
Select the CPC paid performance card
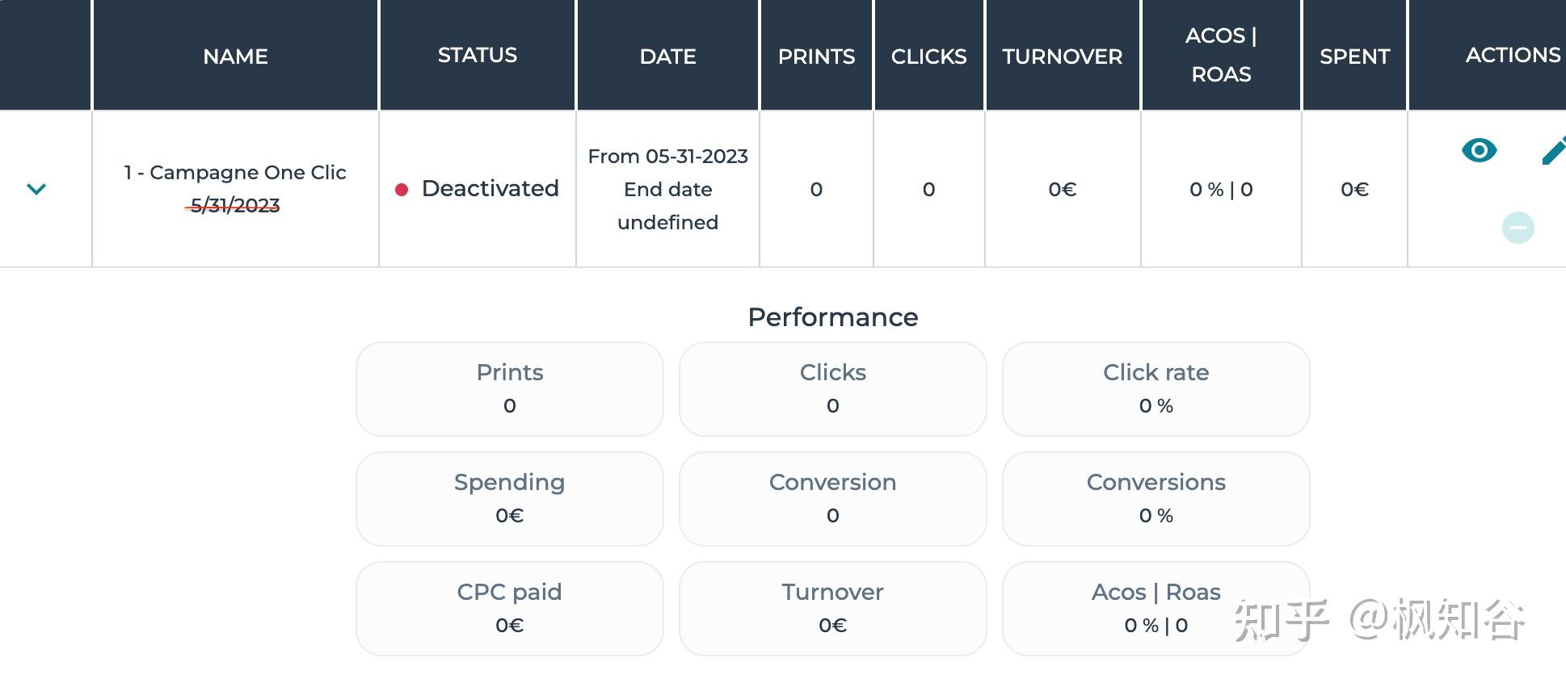click(509, 608)
